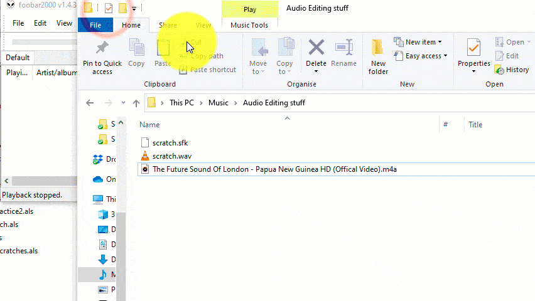This screenshot has height=301, width=535.
Task: Open Customize Quick Access Toolbar arrow
Action: click(x=134, y=9)
